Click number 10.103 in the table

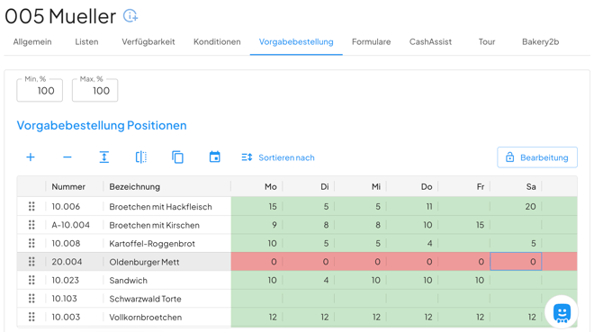64,299
